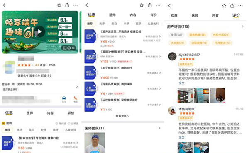This screenshot has width=249, height=153.
Task: Open the chevron on the 前牙根管治疗 row
Action: tap(160, 73)
